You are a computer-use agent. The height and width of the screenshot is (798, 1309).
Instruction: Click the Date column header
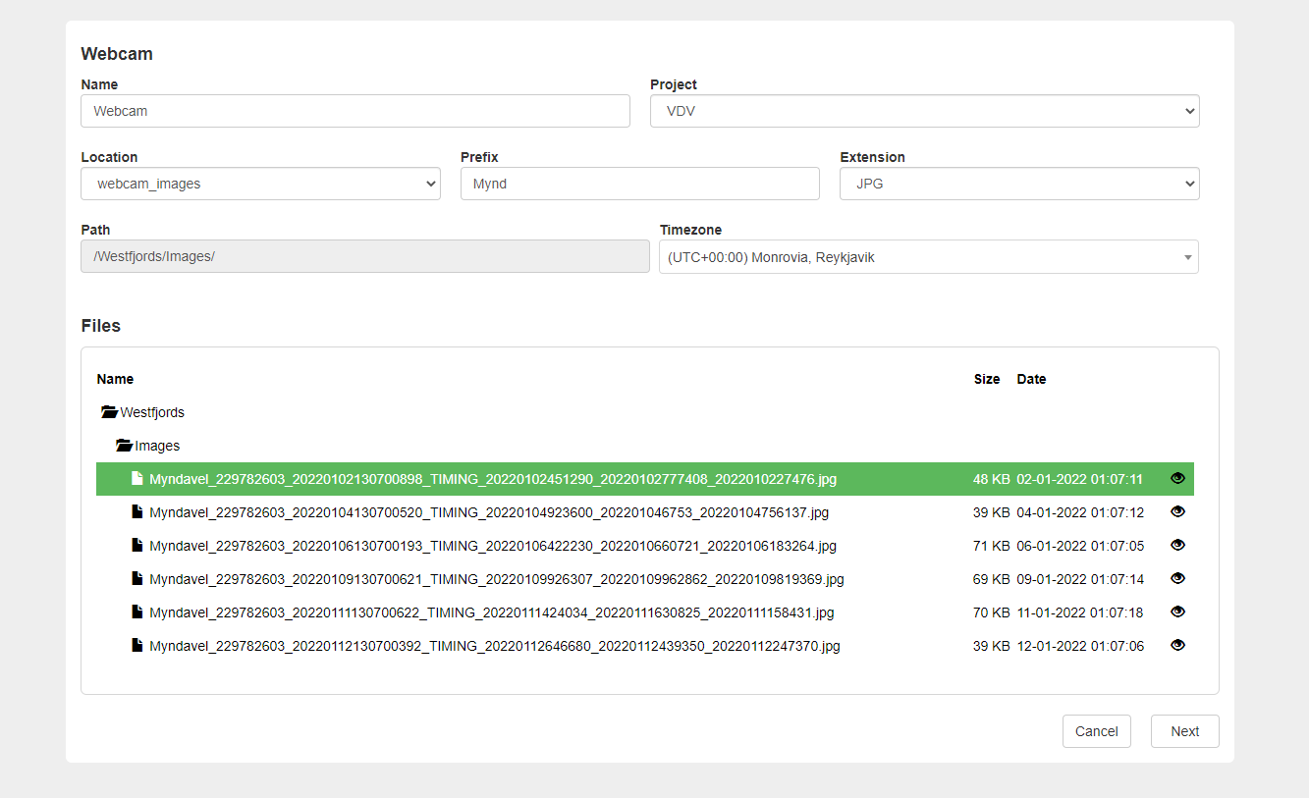[x=1031, y=379]
